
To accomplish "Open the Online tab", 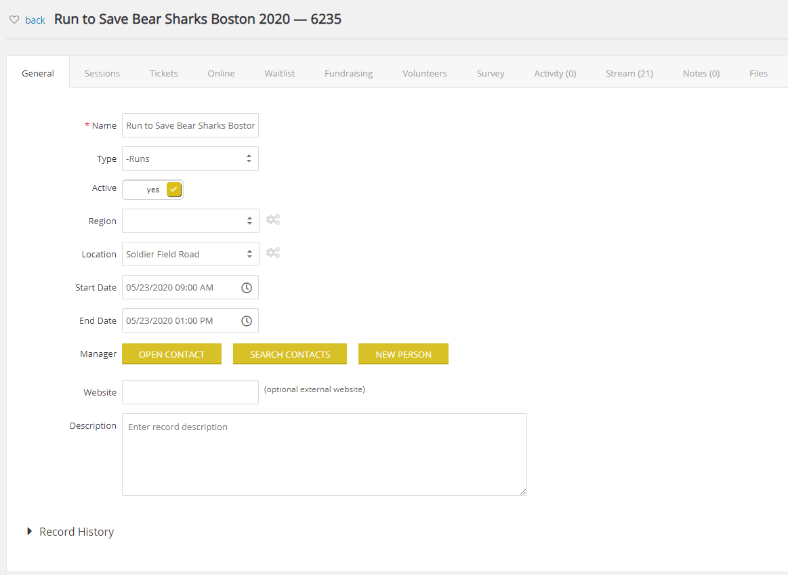I will 221,73.
